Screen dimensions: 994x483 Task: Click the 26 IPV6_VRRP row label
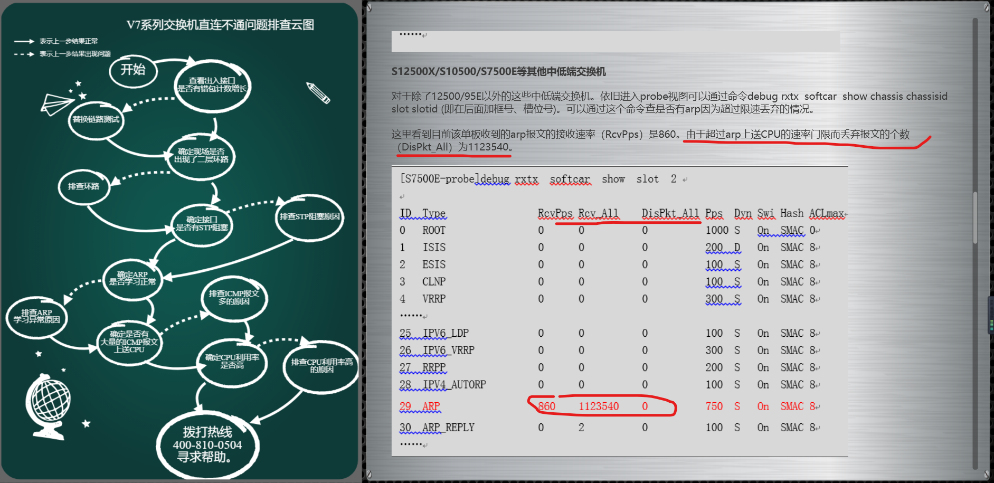coord(437,351)
